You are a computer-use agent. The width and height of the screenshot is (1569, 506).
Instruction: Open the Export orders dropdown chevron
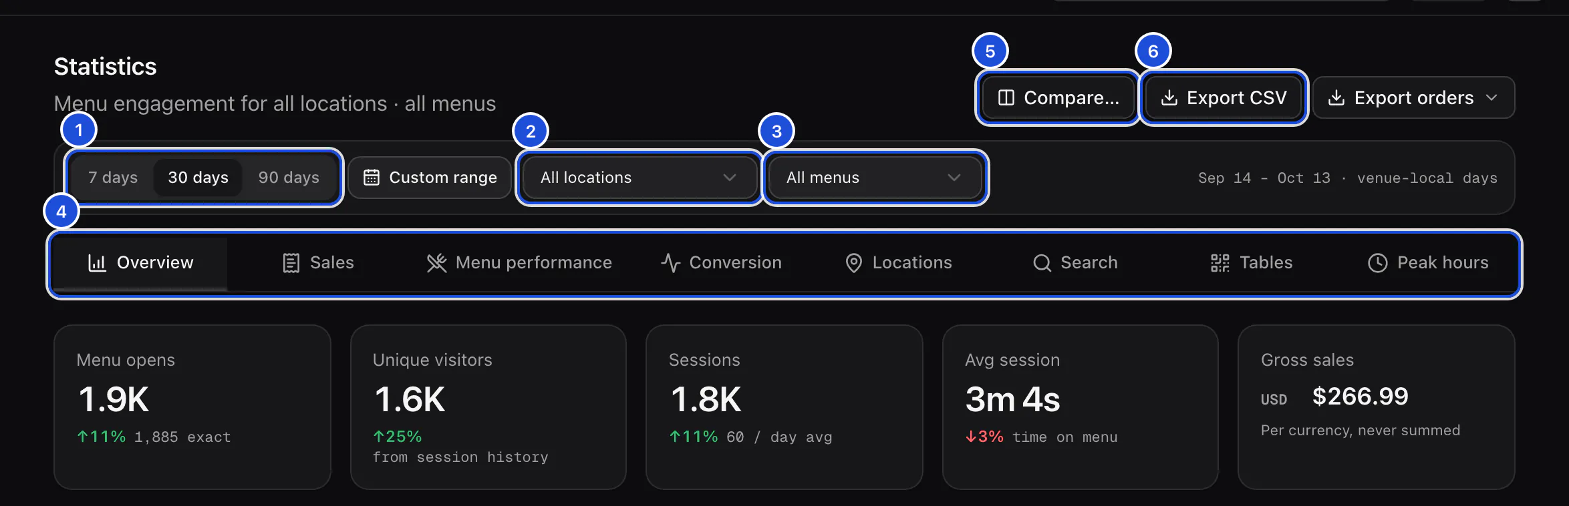1491,98
